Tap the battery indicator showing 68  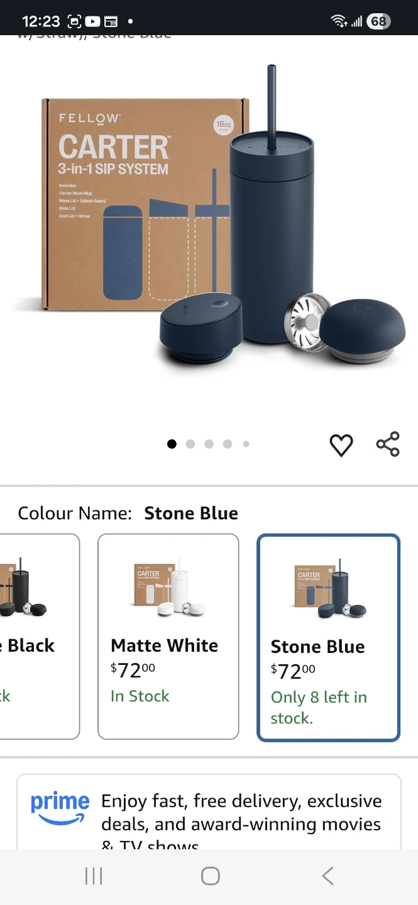378,21
